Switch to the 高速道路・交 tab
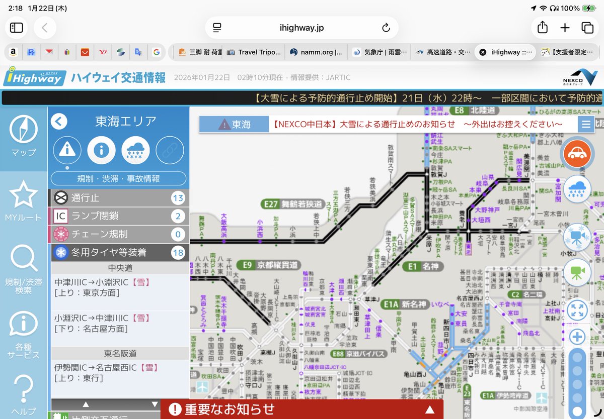The image size is (604, 419). [x=442, y=52]
